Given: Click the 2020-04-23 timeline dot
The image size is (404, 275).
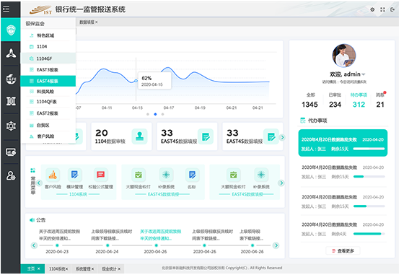Looking at the screenshot, I should click(x=57, y=245).
